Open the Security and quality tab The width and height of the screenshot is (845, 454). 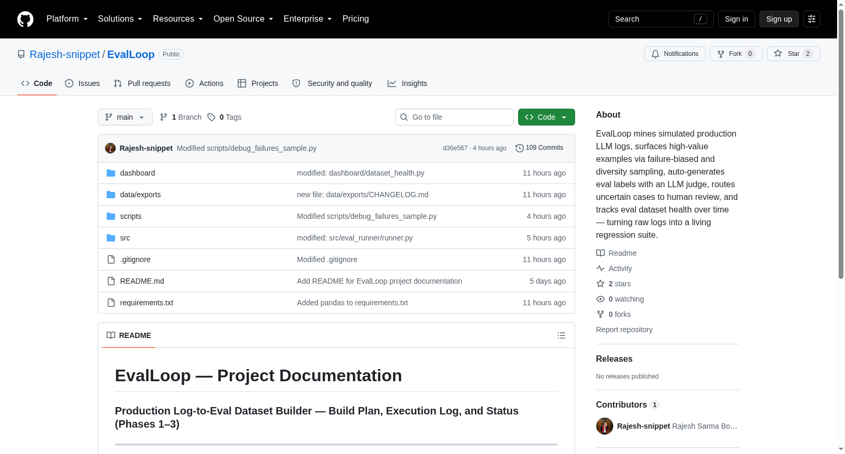[332, 83]
